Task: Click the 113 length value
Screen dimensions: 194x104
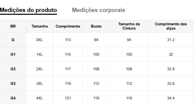Action: 68,40
